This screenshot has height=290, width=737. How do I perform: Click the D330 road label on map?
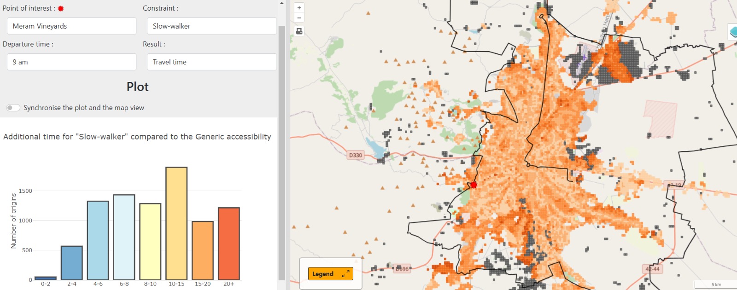[355, 155]
